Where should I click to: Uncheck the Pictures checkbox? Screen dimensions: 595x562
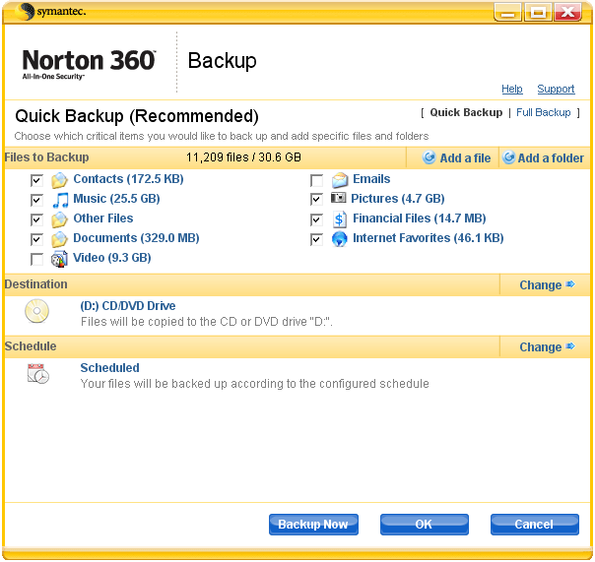pos(317,200)
